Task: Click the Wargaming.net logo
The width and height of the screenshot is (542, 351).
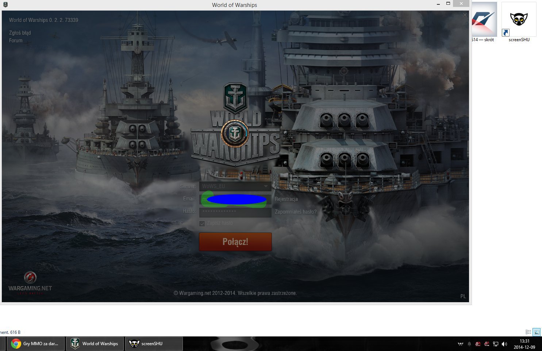Action: (30, 283)
